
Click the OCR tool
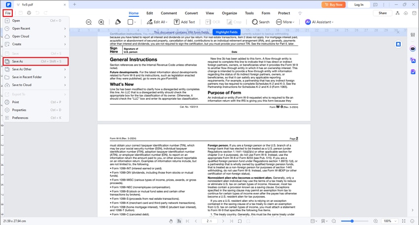(x=213, y=22)
